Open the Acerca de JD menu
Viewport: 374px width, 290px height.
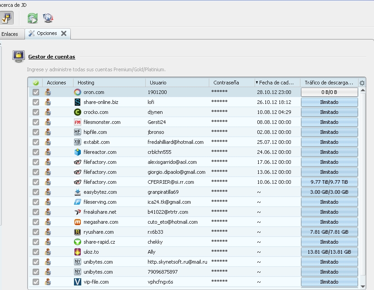coord(13,5)
